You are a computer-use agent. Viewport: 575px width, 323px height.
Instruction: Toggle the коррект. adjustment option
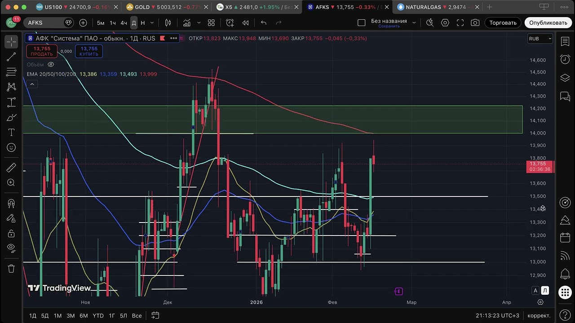click(539, 316)
